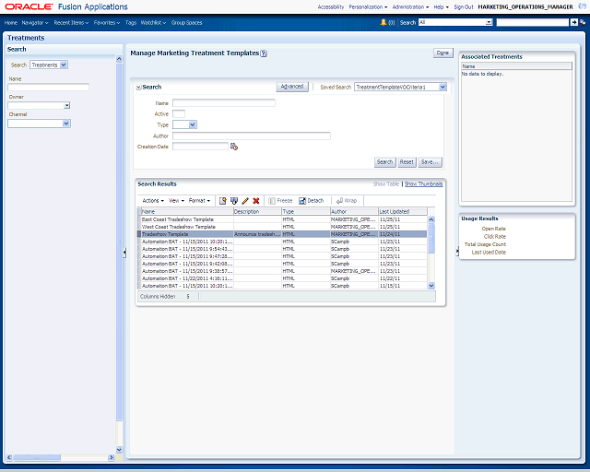Click the globe icon at top right
Viewport: 590px width, 472px height.
click(x=584, y=6)
